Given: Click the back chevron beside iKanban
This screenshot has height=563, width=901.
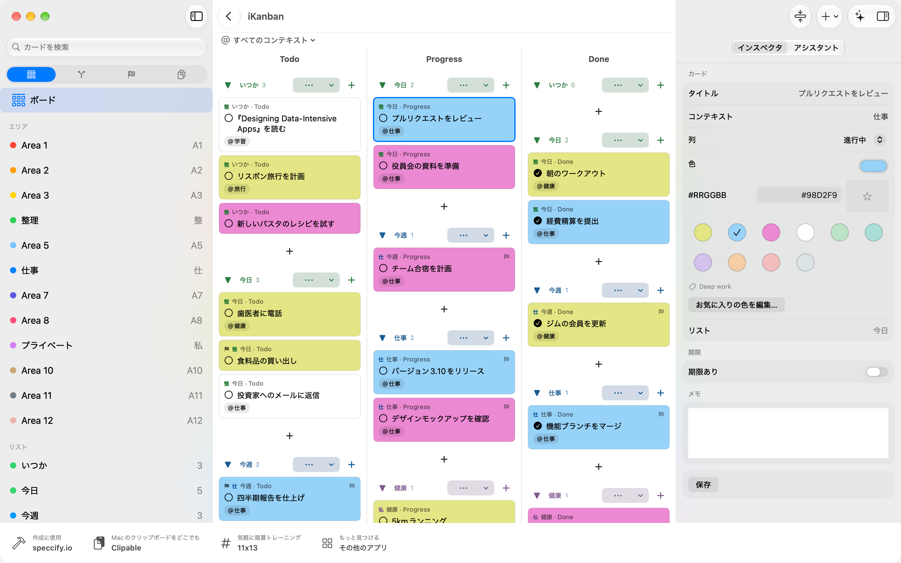Looking at the screenshot, I should (x=229, y=16).
